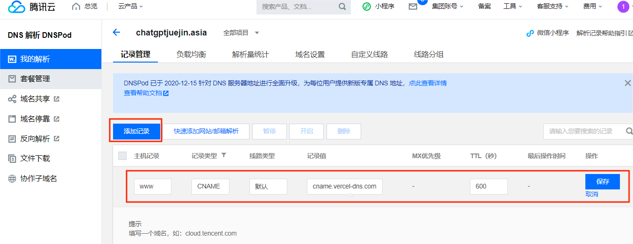Click 域名共享 share icon

(12, 99)
